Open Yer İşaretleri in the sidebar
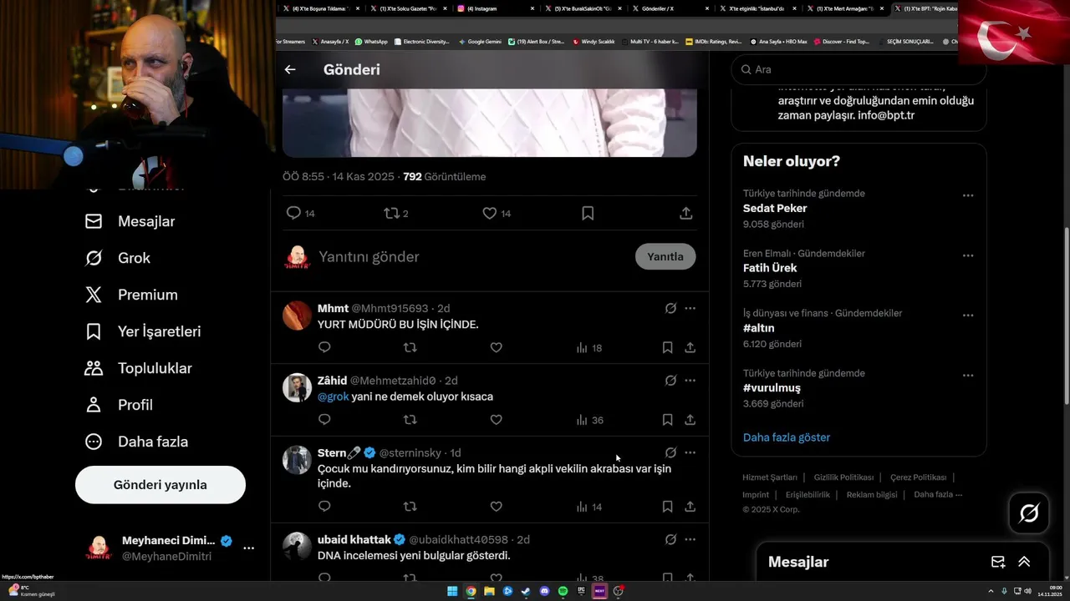Image resolution: width=1070 pixels, height=601 pixels. coord(143,331)
